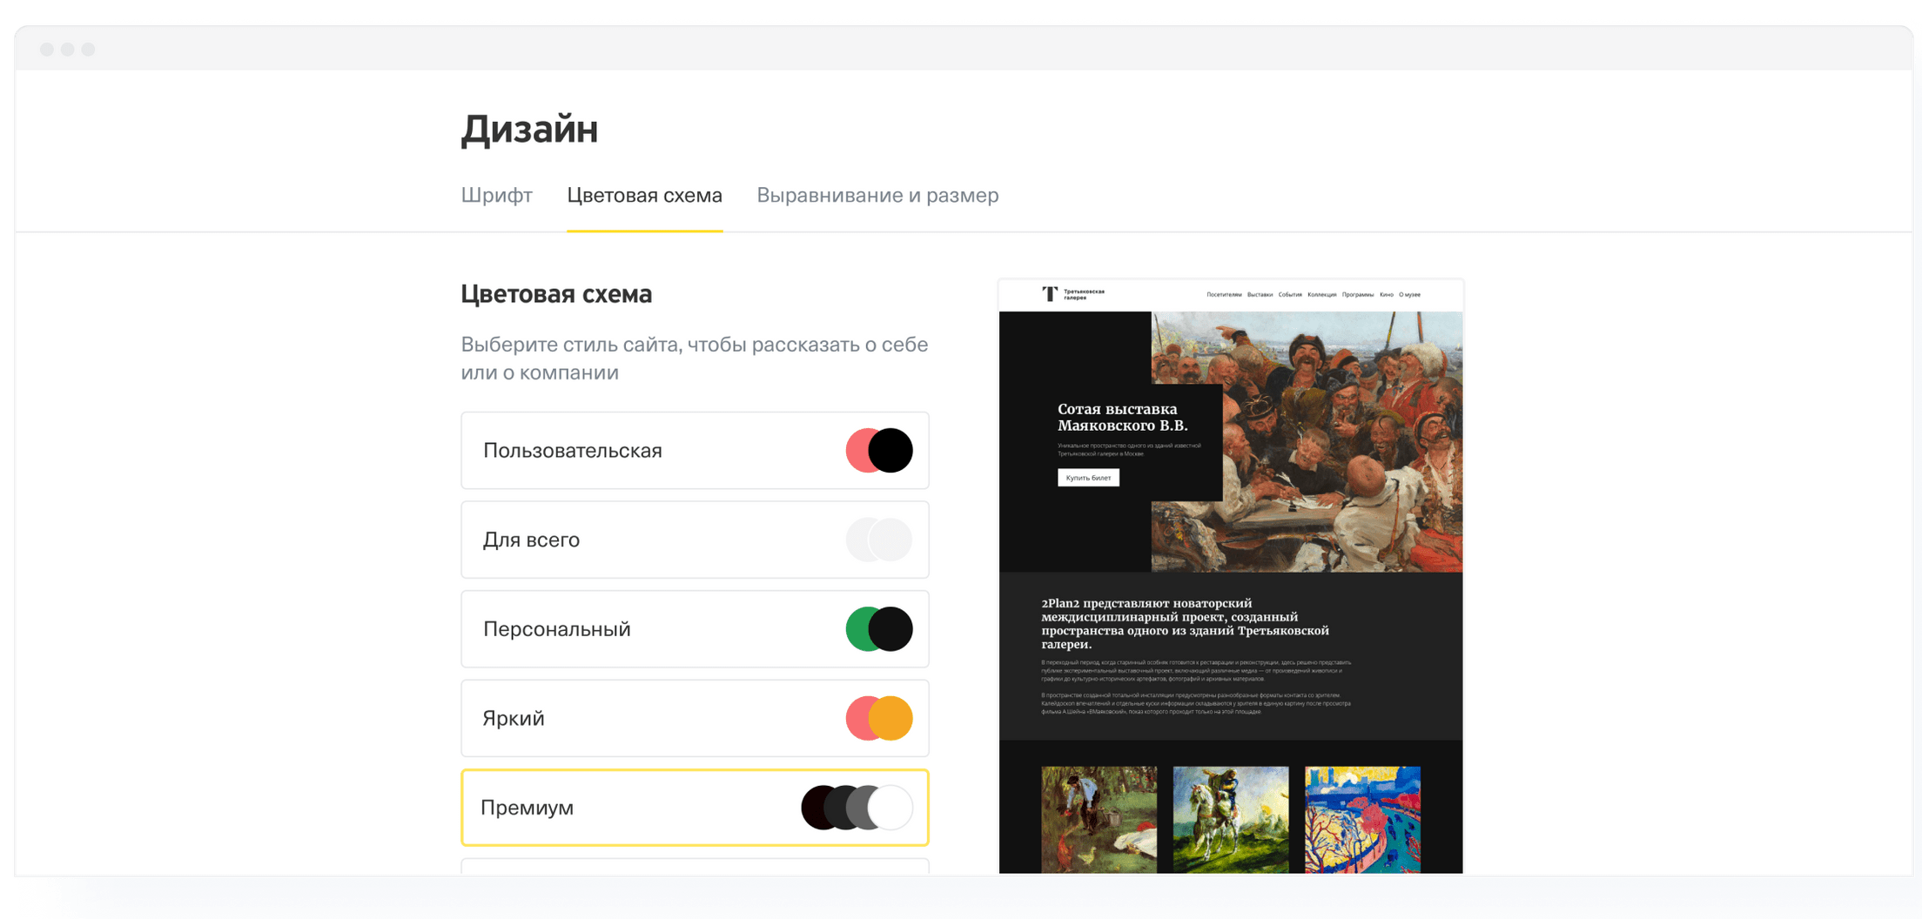Click the red-black swatch for Пользовательская
Image resolution: width=1922 pixels, height=919 pixels.
click(x=879, y=451)
